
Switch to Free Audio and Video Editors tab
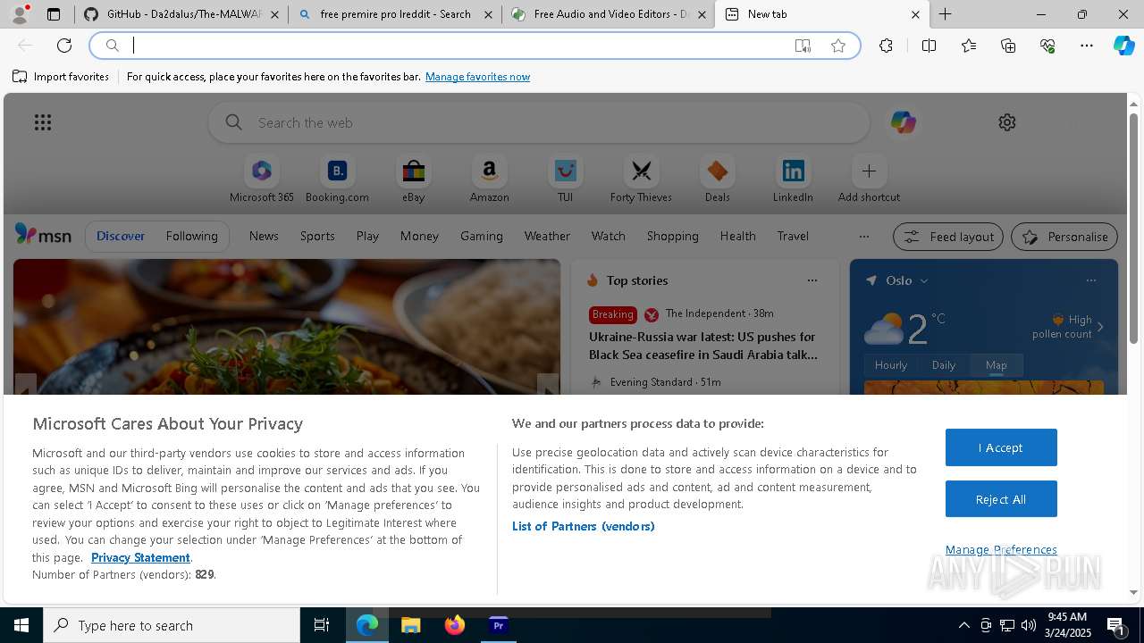[x=610, y=14]
